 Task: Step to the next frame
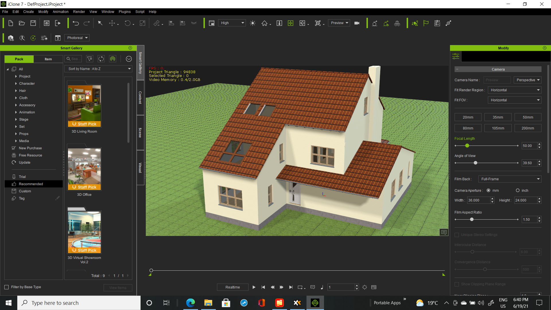282,287
